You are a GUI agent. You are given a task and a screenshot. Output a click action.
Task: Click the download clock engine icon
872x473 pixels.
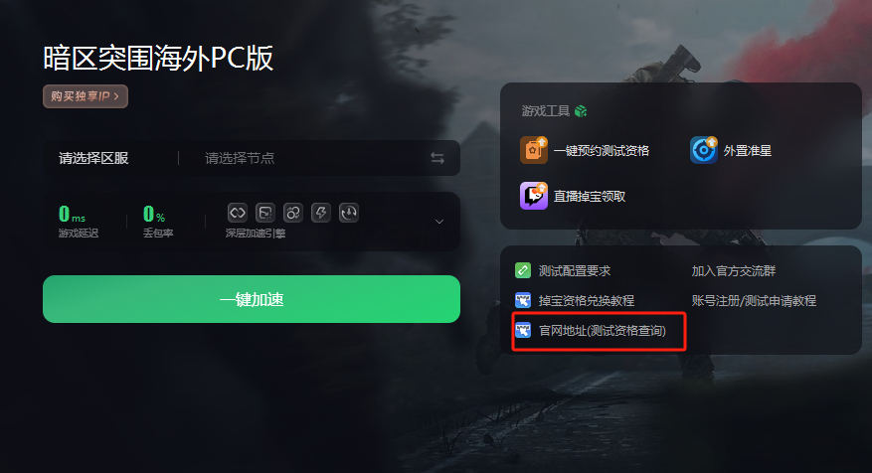coord(349,213)
